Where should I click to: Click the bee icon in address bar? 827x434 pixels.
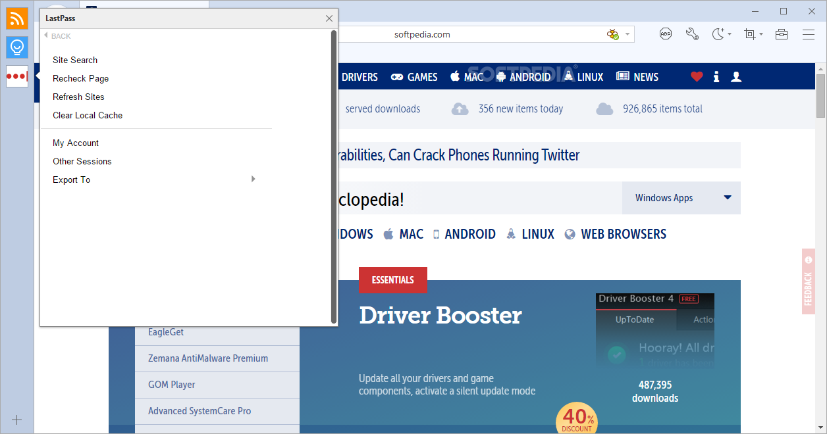613,34
